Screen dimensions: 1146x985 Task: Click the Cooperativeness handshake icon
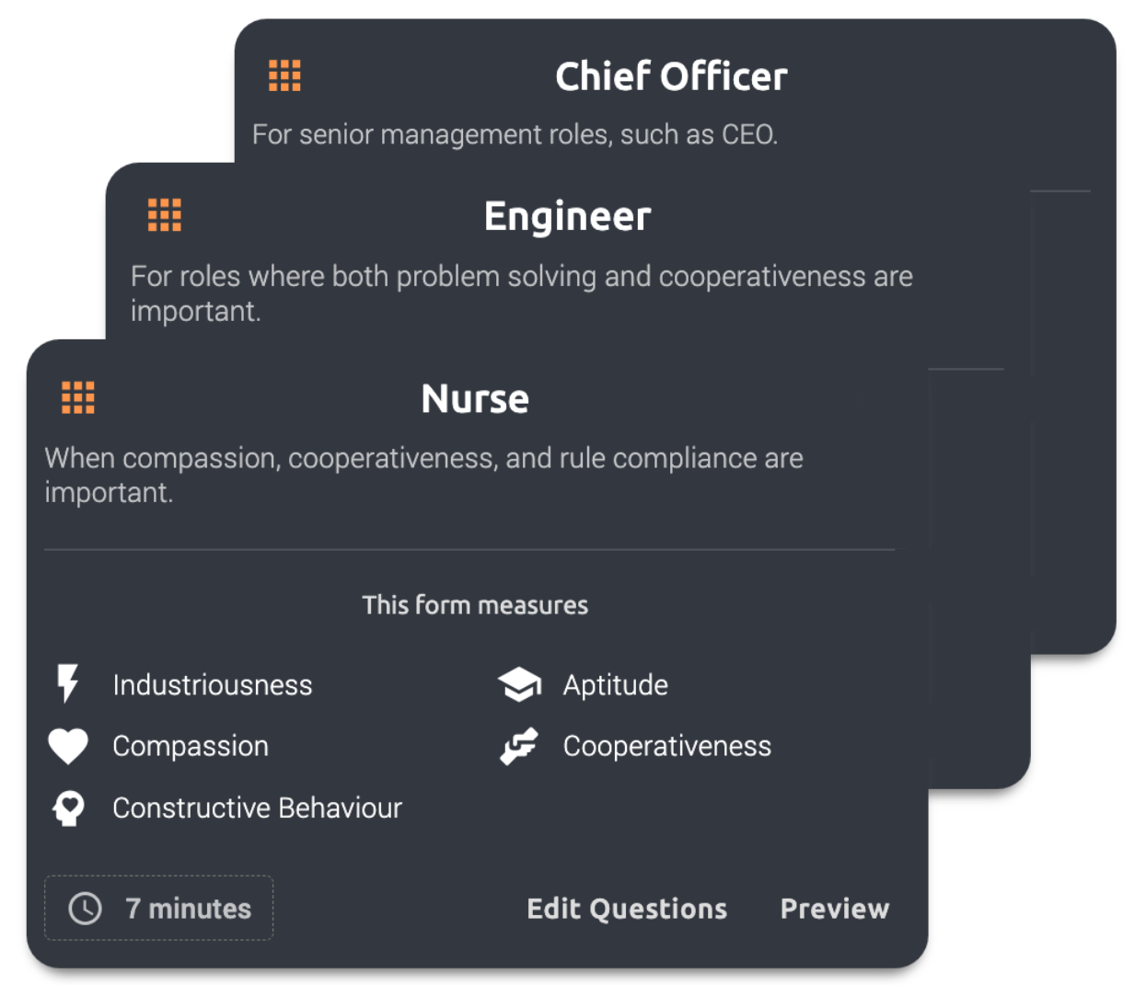click(519, 746)
